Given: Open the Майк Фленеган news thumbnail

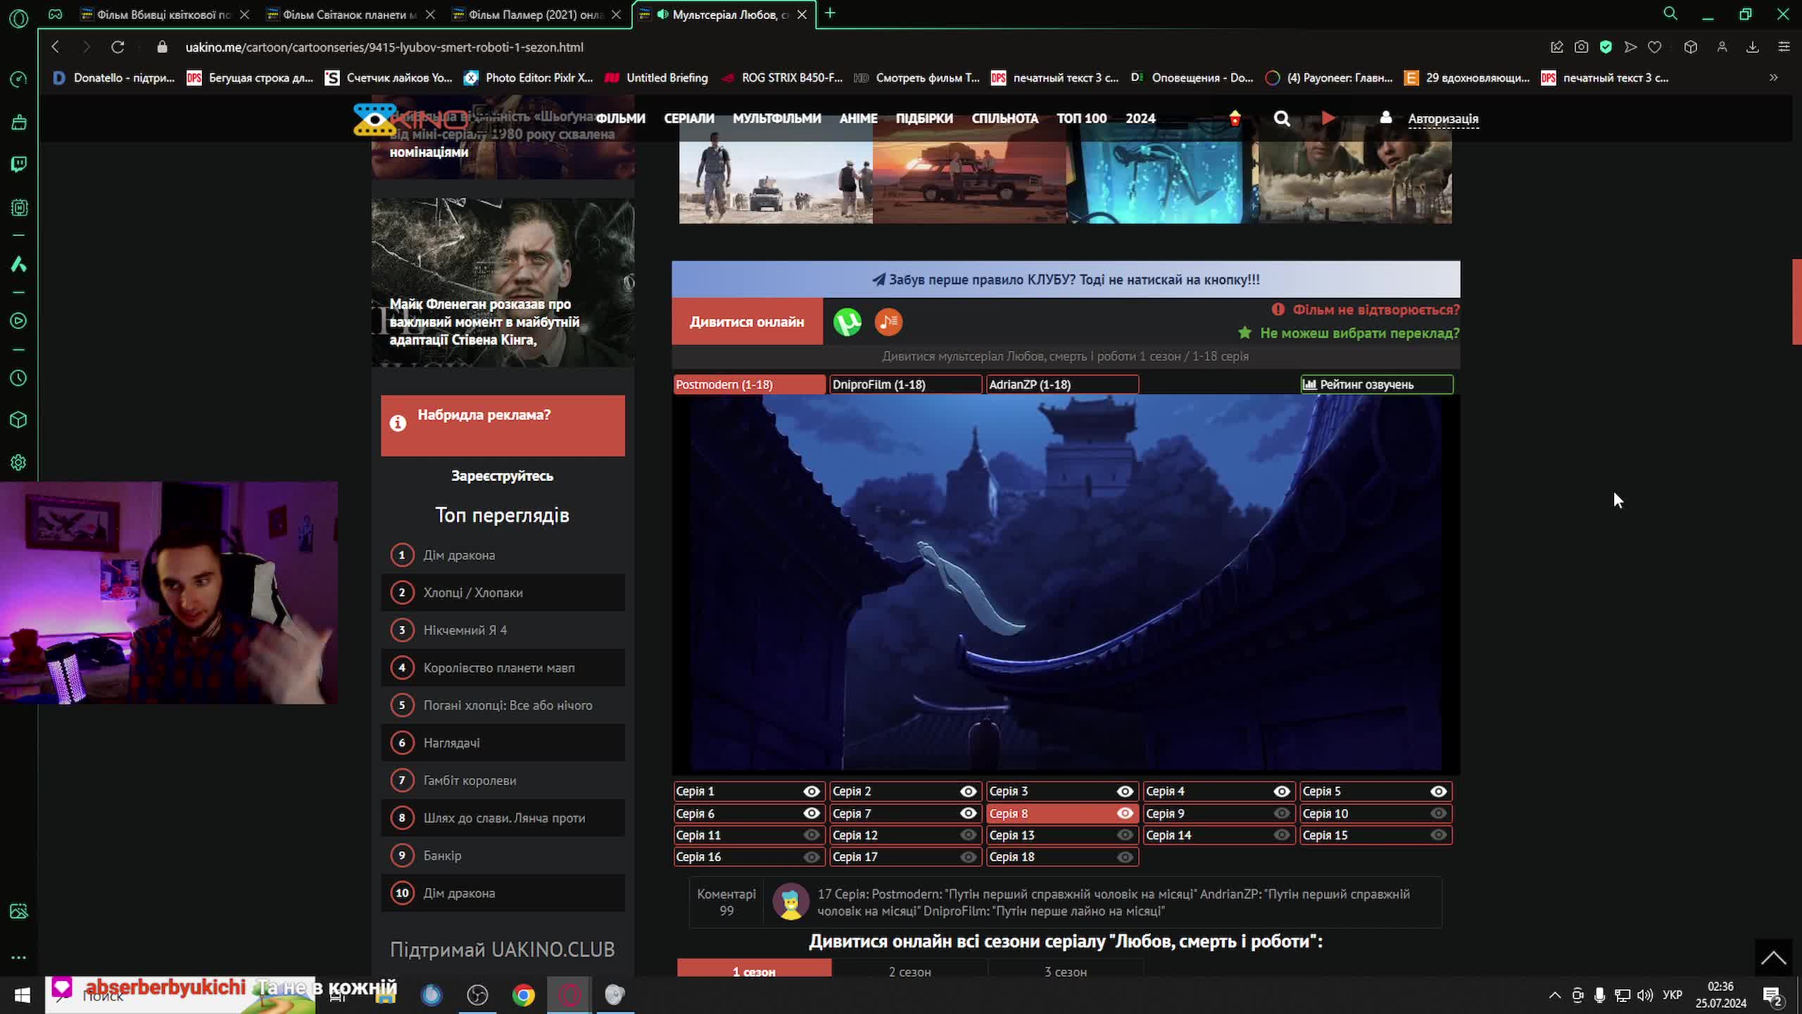Looking at the screenshot, I should pos(503,282).
